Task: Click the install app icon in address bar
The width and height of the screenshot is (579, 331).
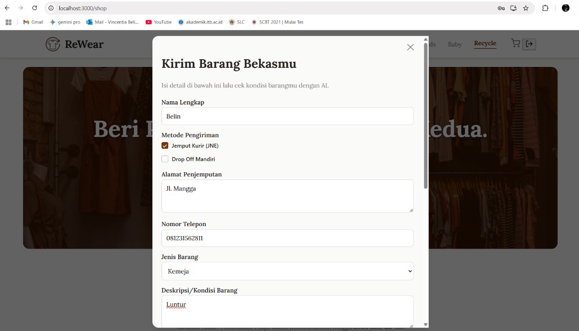Action: (x=513, y=8)
